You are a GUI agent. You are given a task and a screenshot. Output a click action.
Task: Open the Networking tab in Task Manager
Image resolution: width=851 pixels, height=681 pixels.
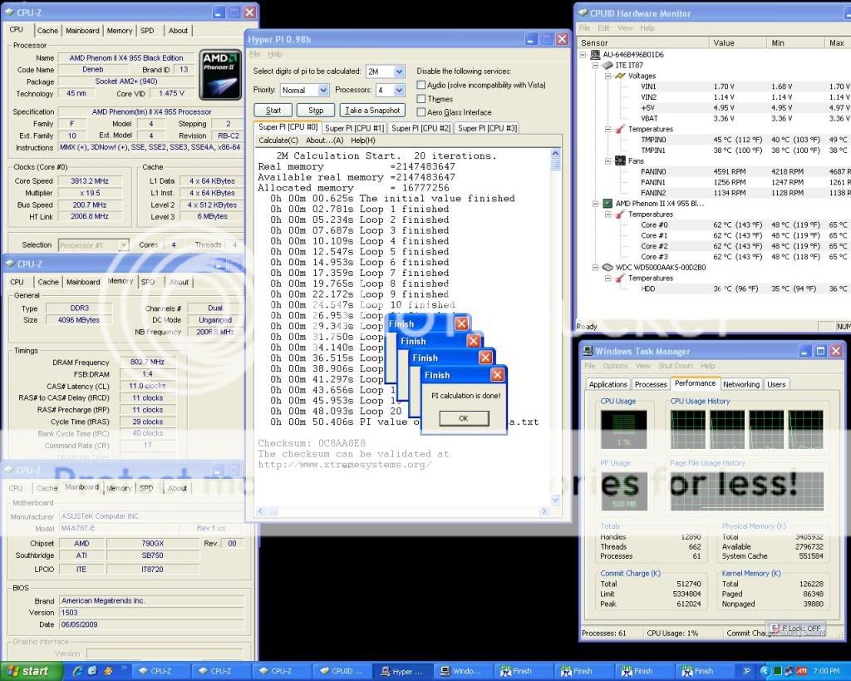coord(741,384)
